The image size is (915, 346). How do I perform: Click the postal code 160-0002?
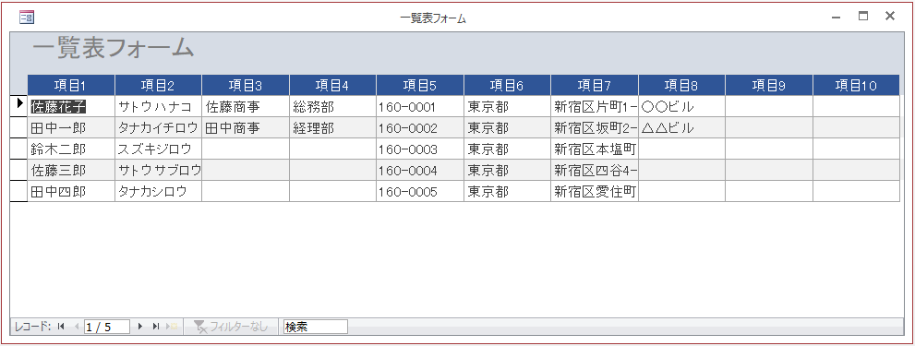click(419, 127)
